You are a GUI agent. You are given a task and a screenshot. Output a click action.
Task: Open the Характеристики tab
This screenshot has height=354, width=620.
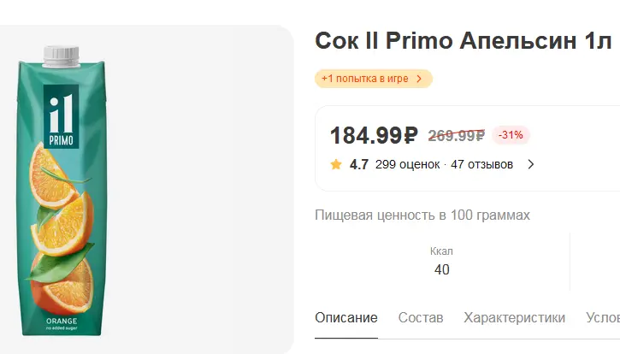pos(514,317)
